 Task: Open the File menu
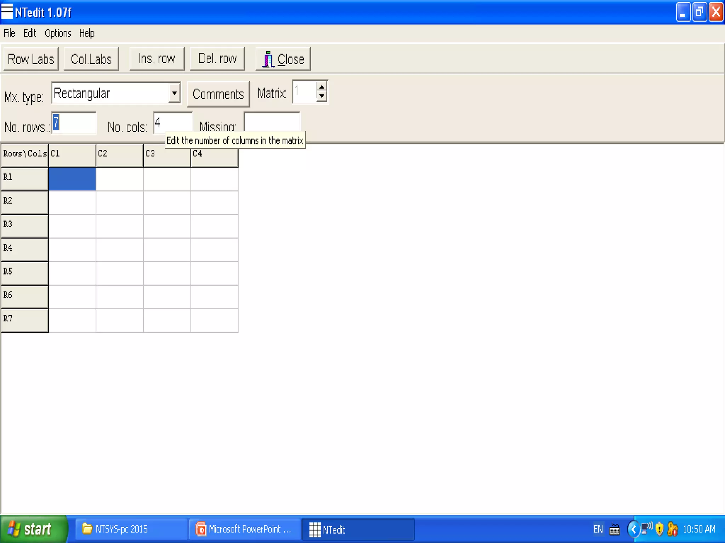(9, 33)
